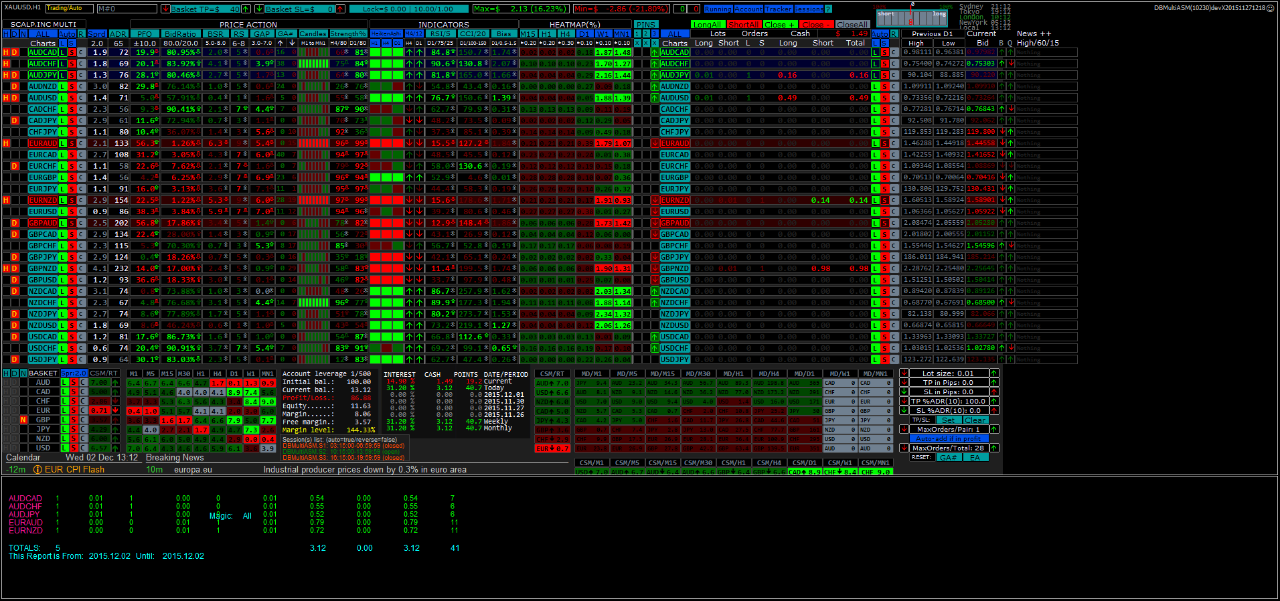The height and width of the screenshot is (601, 1280).
Task: Open the AUDUSD chart arrow icon in orders panel
Action: point(655,98)
